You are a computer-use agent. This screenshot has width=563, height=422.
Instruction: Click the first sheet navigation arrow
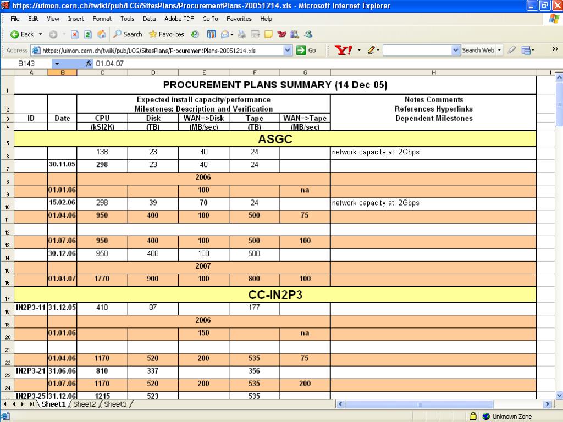4,404
